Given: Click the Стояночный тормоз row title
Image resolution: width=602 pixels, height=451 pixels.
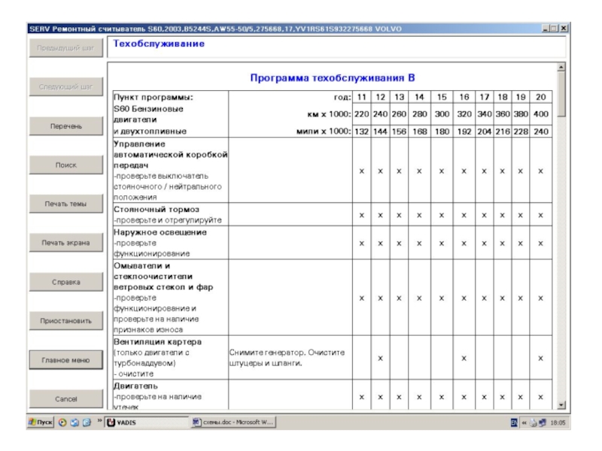Looking at the screenshot, I should coord(157,210).
